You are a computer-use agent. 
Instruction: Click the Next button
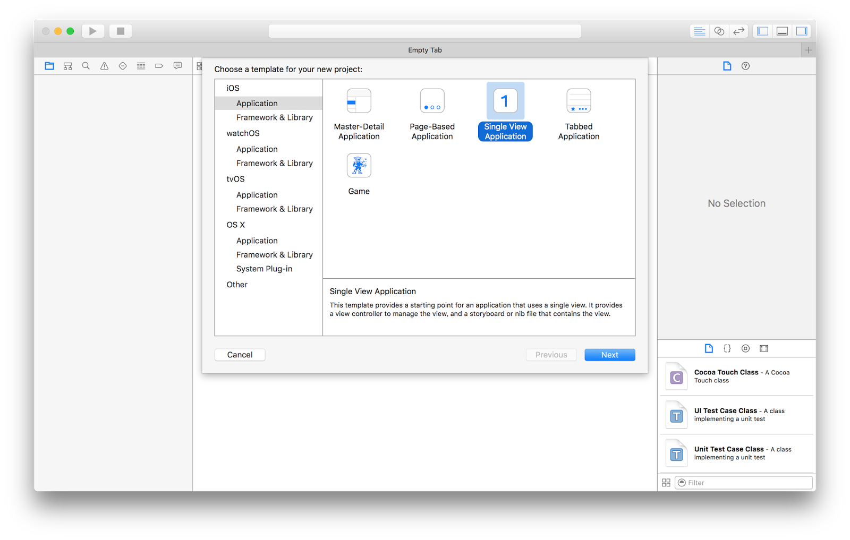(x=610, y=355)
